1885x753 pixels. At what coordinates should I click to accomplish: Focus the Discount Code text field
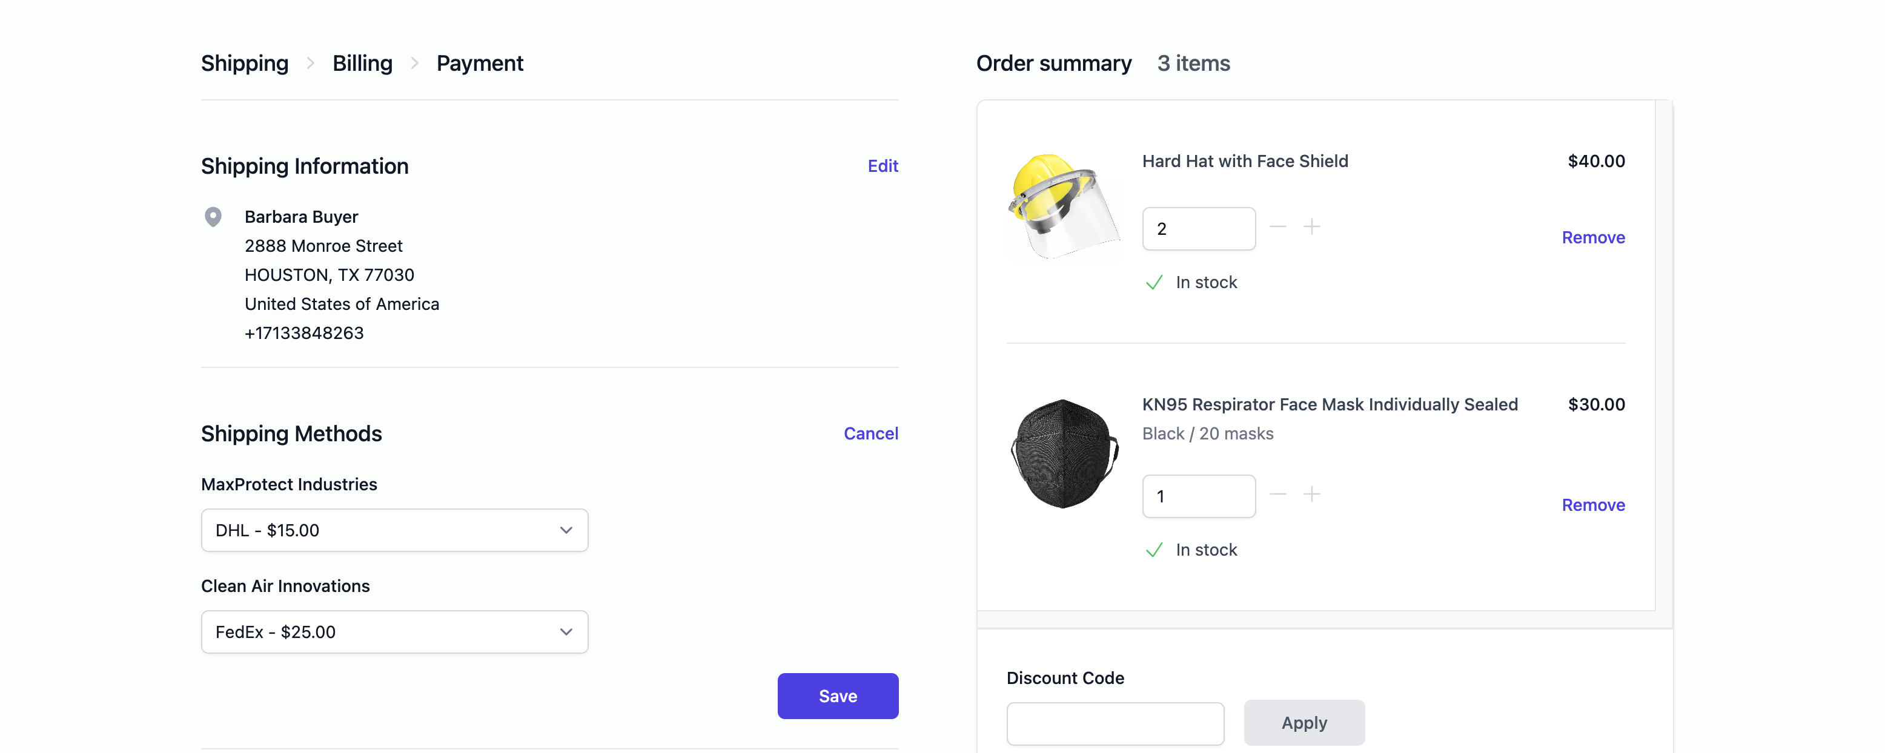1115,724
